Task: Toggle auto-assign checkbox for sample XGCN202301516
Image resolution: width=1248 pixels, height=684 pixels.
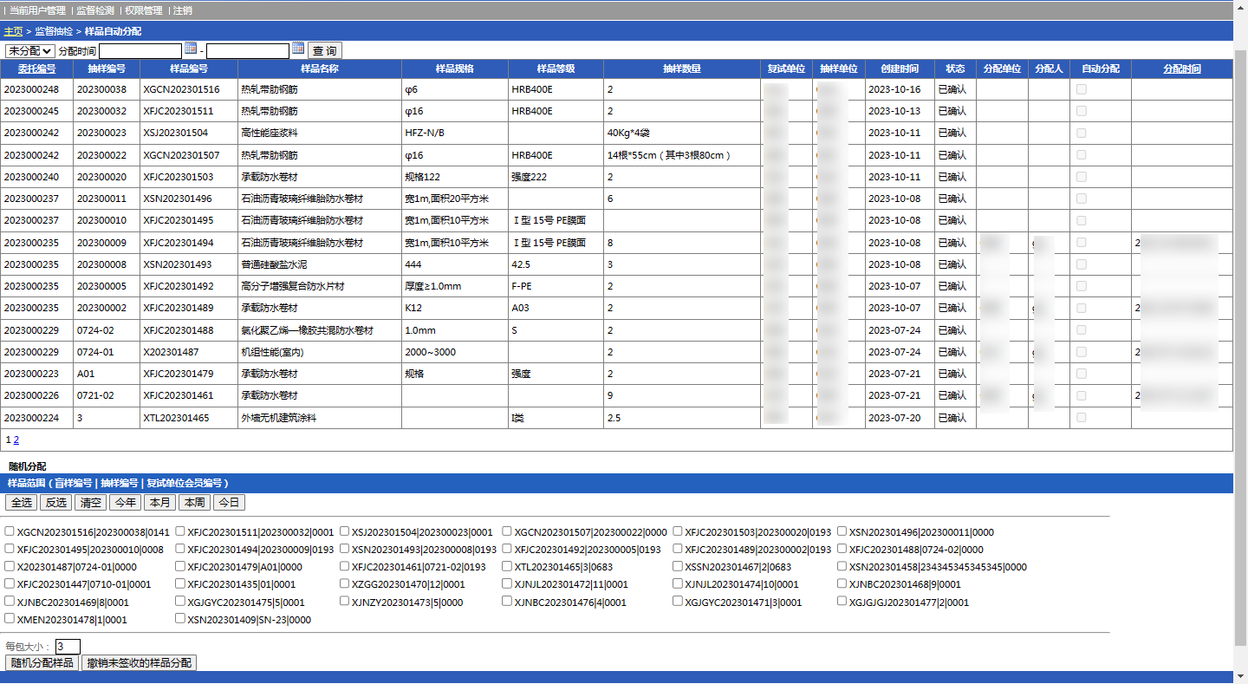Action: [x=1081, y=89]
